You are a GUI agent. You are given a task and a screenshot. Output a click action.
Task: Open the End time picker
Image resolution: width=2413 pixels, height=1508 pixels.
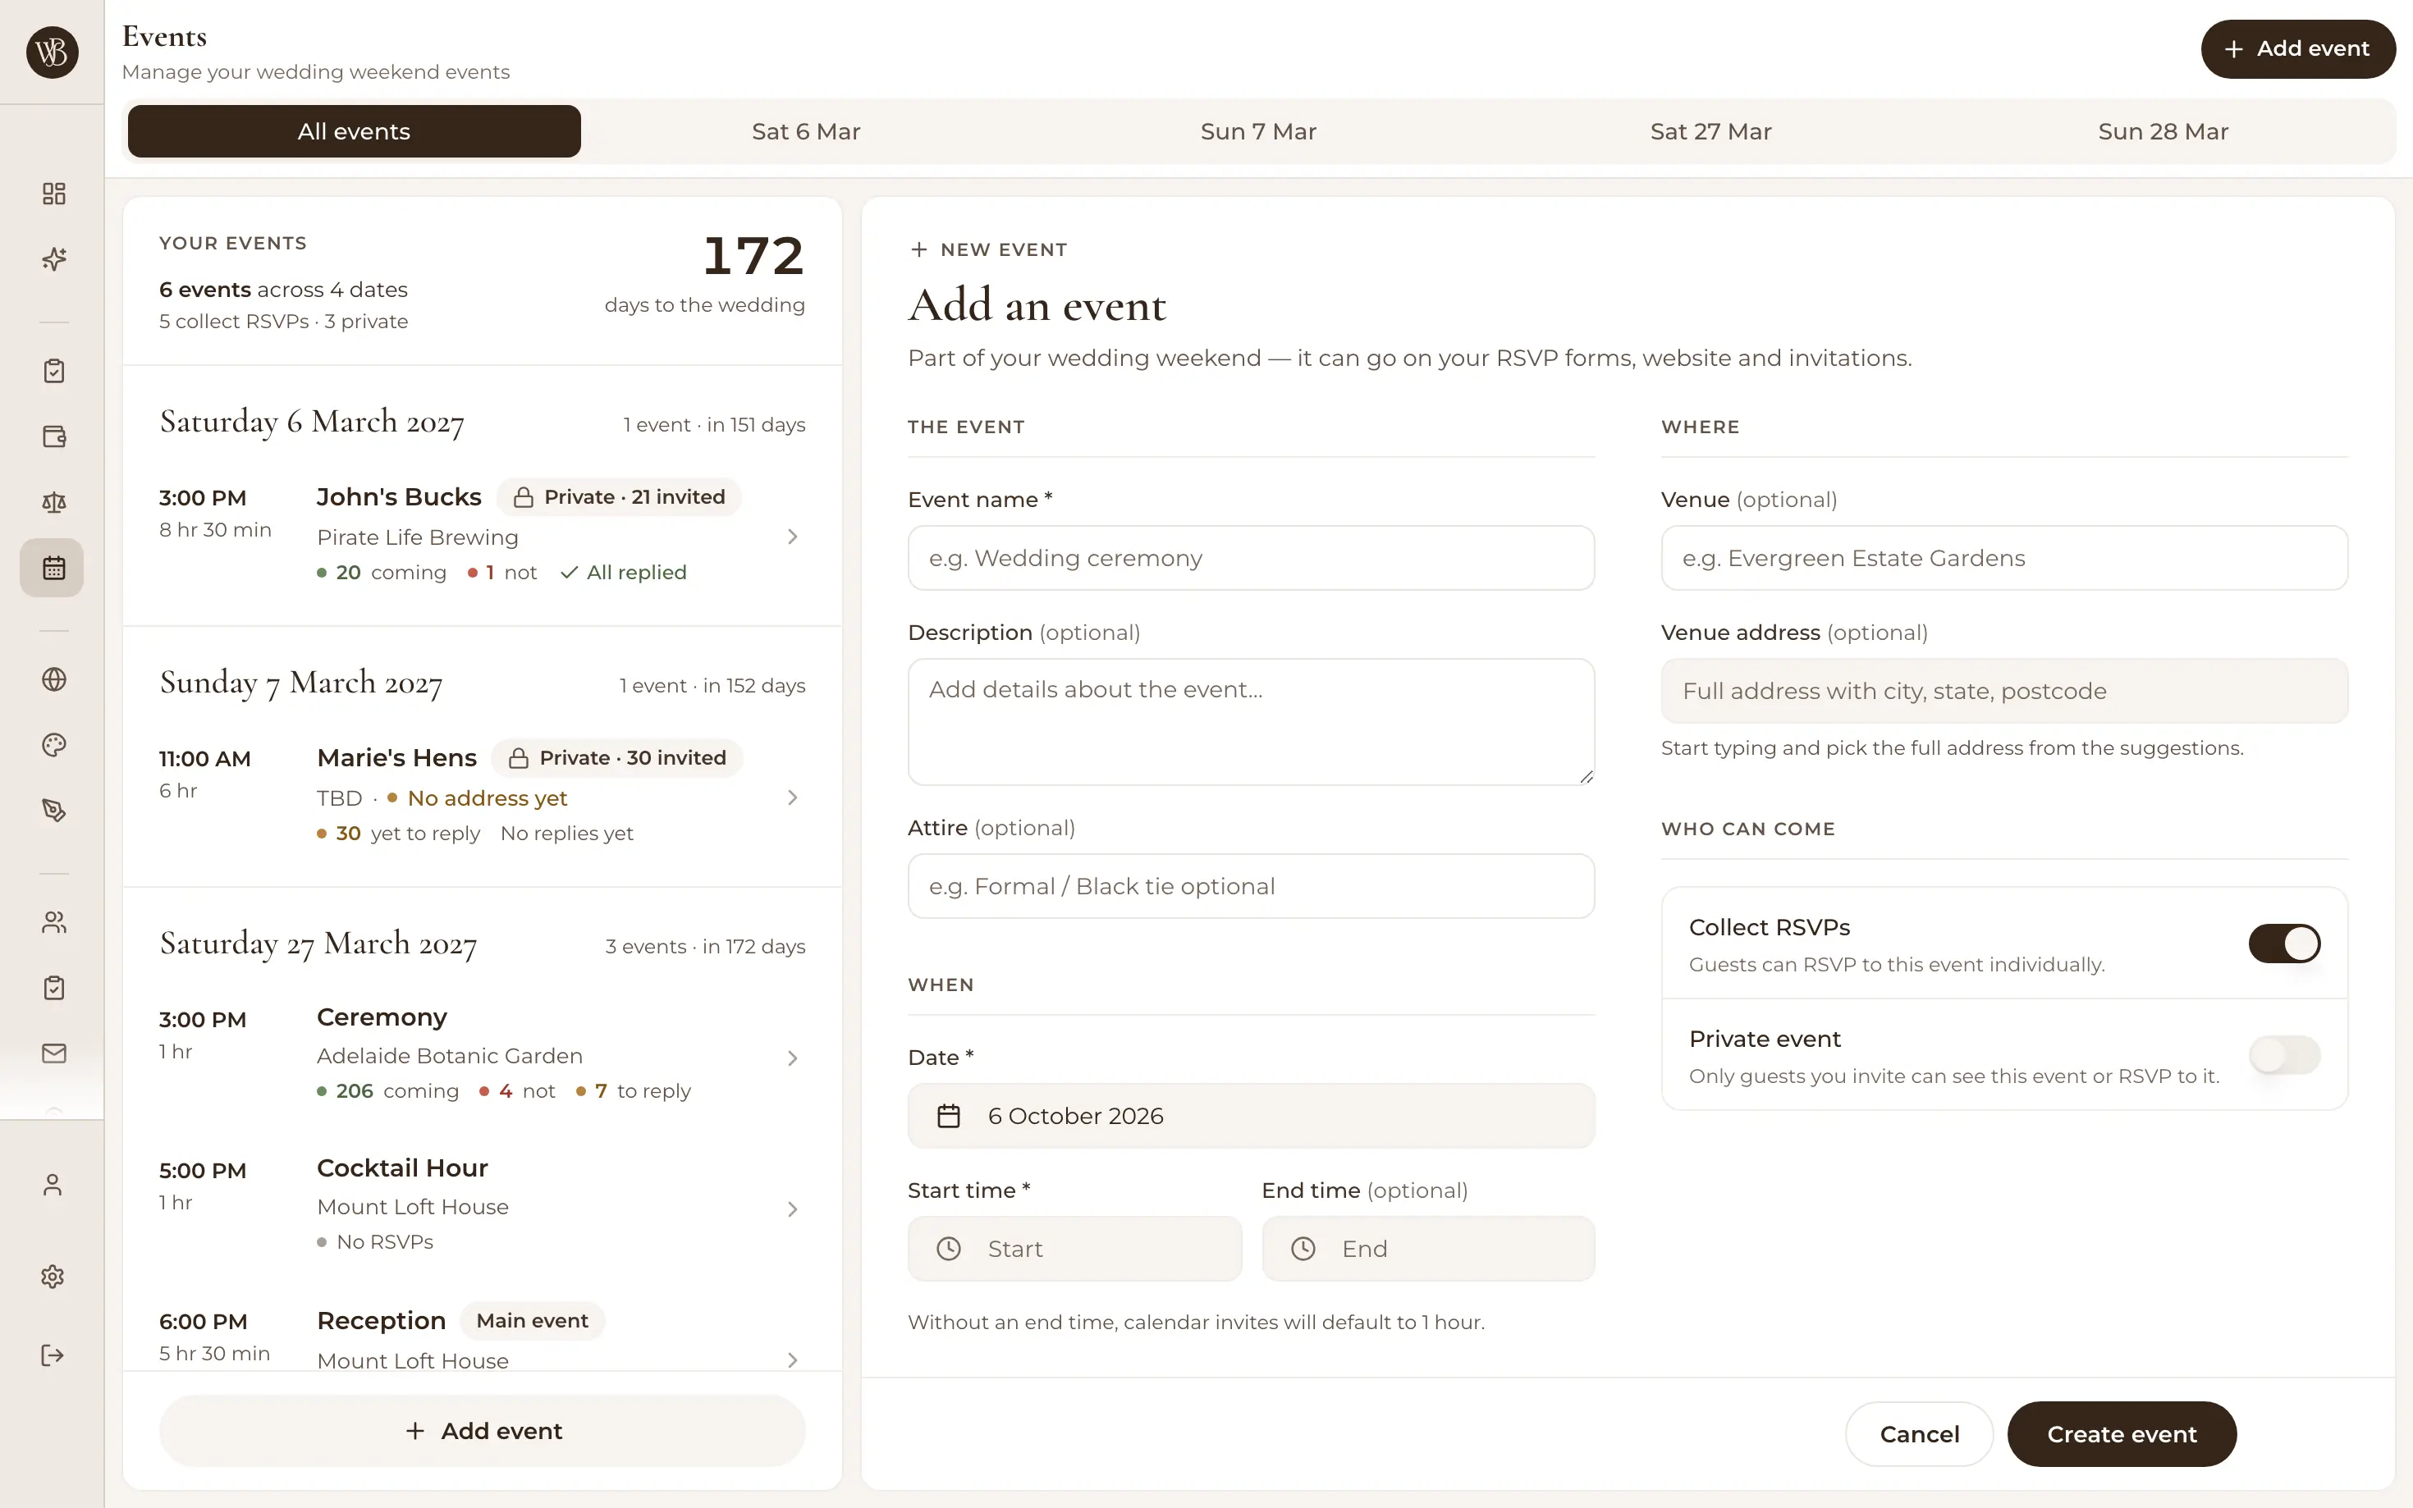coord(1427,1249)
